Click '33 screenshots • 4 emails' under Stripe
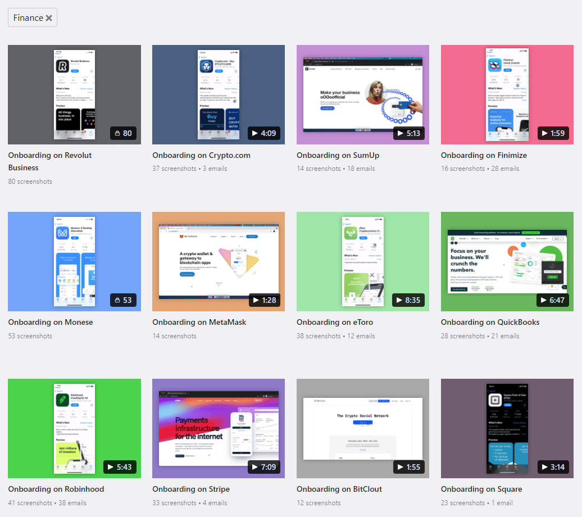This screenshot has height=517, width=582. point(190,502)
